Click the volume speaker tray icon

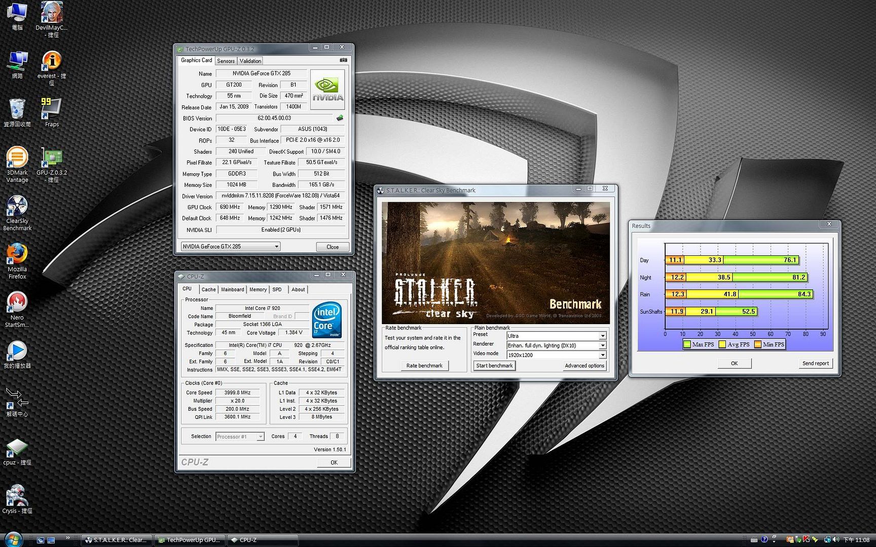pos(836,540)
